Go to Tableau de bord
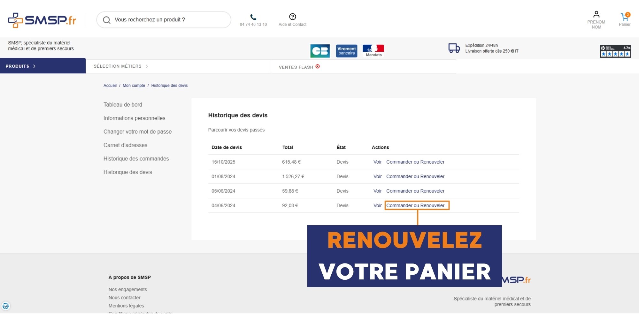Viewport: 639px width, 319px height. (x=123, y=105)
